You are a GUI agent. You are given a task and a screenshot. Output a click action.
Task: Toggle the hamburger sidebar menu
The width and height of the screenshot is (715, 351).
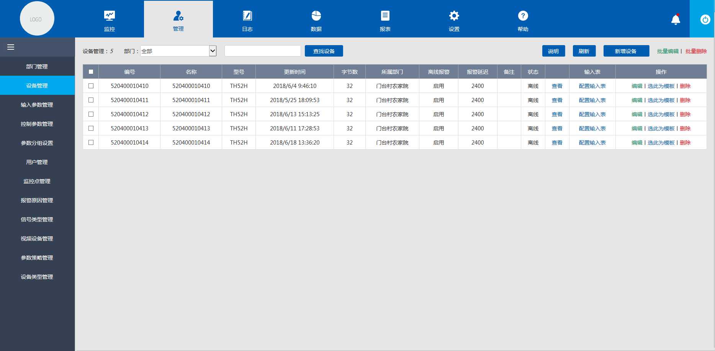click(x=11, y=47)
